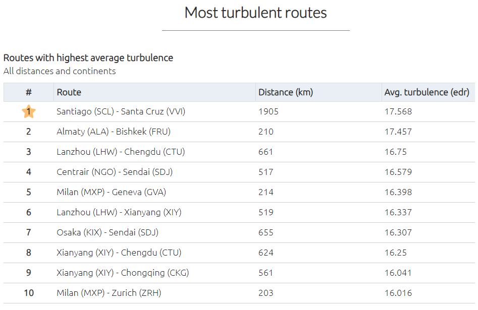Image resolution: width=478 pixels, height=310 pixels.
Task: Open the Lanzhou (LHW) - Chengdu (CTU) route
Action: (x=119, y=152)
